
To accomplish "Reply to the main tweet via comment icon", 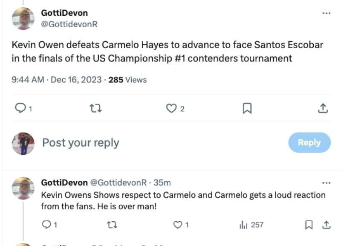I will tap(21, 109).
